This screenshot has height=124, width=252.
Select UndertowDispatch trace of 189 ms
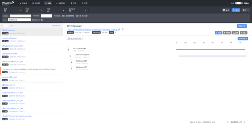pyautogui.click(x=31, y=55)
